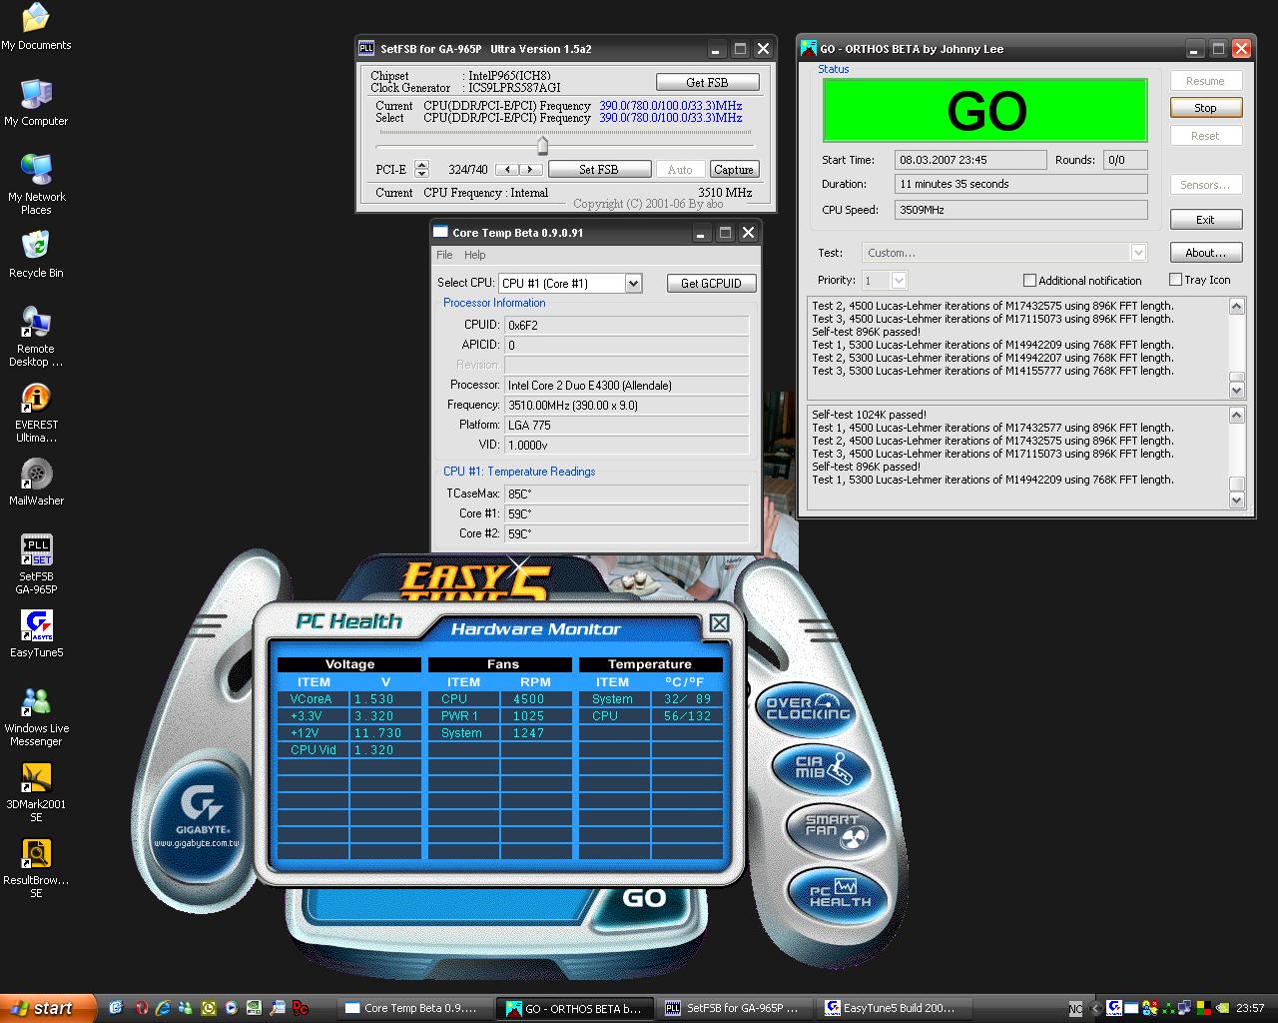Open the Windows Start menu

tap(48, 1008)
